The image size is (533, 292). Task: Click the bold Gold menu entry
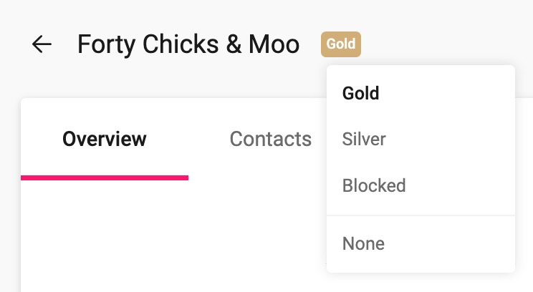(x=360, y=93)
